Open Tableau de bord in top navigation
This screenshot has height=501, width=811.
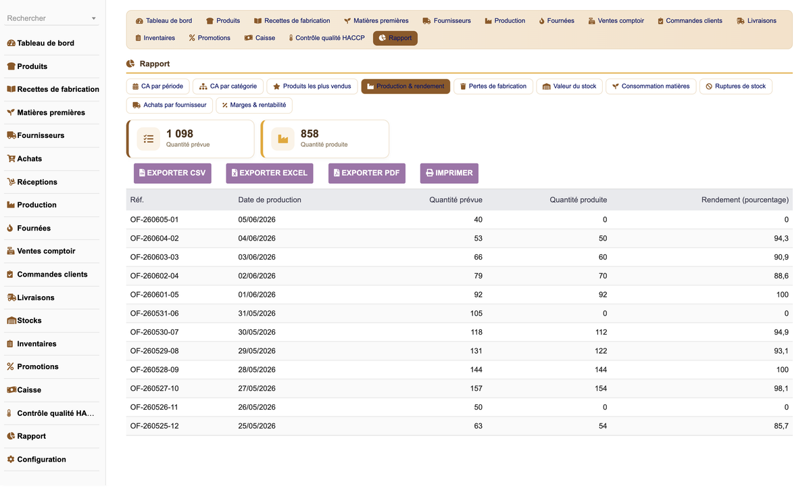(x=164, y=21)
